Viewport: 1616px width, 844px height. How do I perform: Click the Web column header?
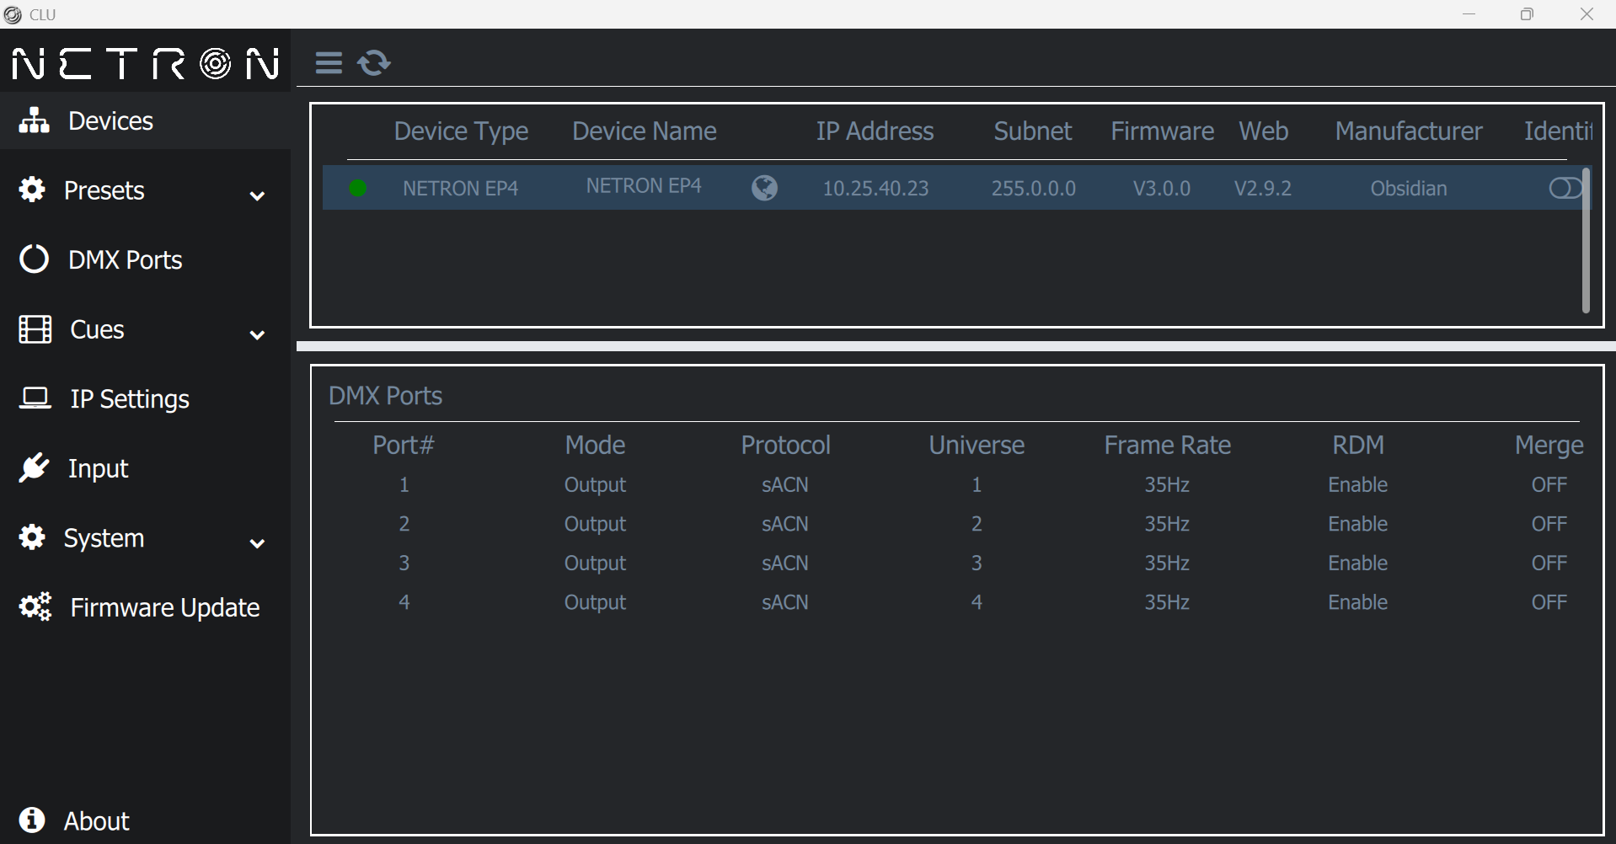tap(1263, 131)
